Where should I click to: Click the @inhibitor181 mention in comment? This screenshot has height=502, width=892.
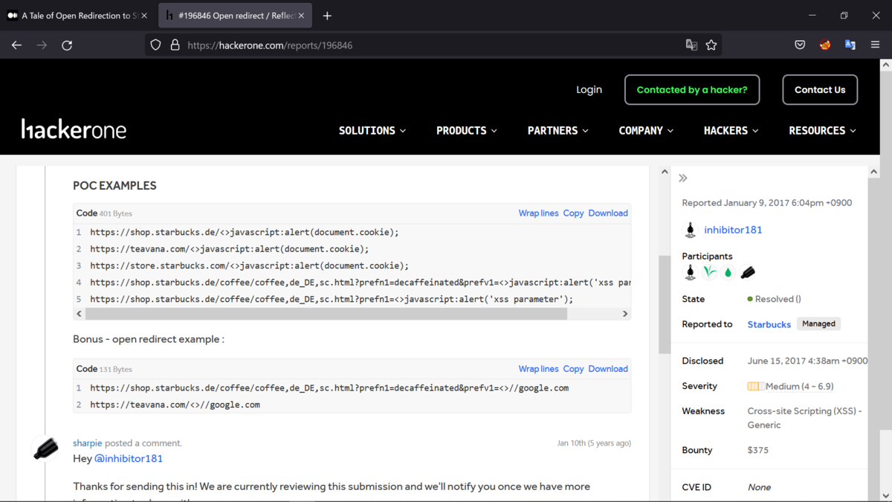[129, 459]
